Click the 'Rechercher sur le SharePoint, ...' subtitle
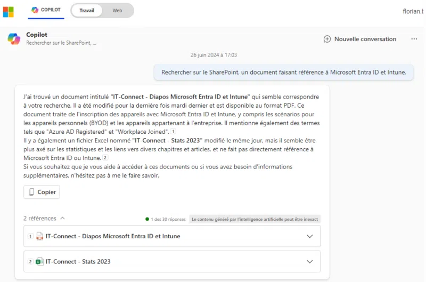The image size is (426, 282). [61, 43]
